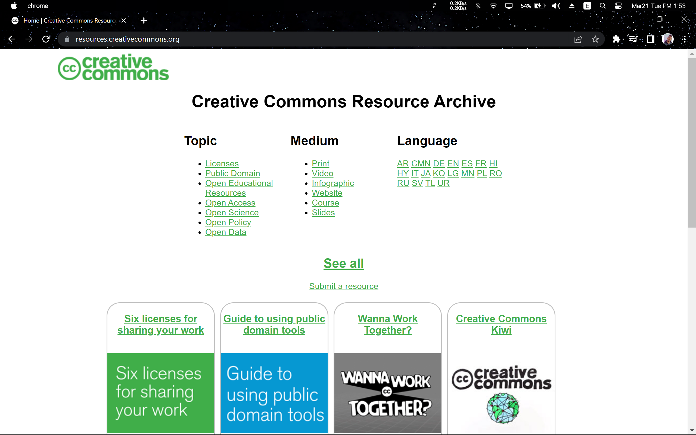Open Chrome's three-dot menu
Image resolution: width=696 pixels, height=435 pixels.
click(x=685, y=39)
